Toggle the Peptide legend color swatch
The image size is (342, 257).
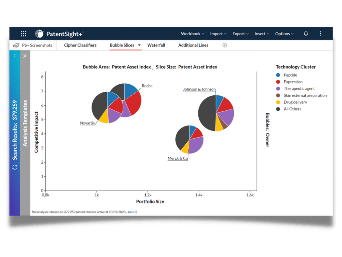tap(278, 75)
